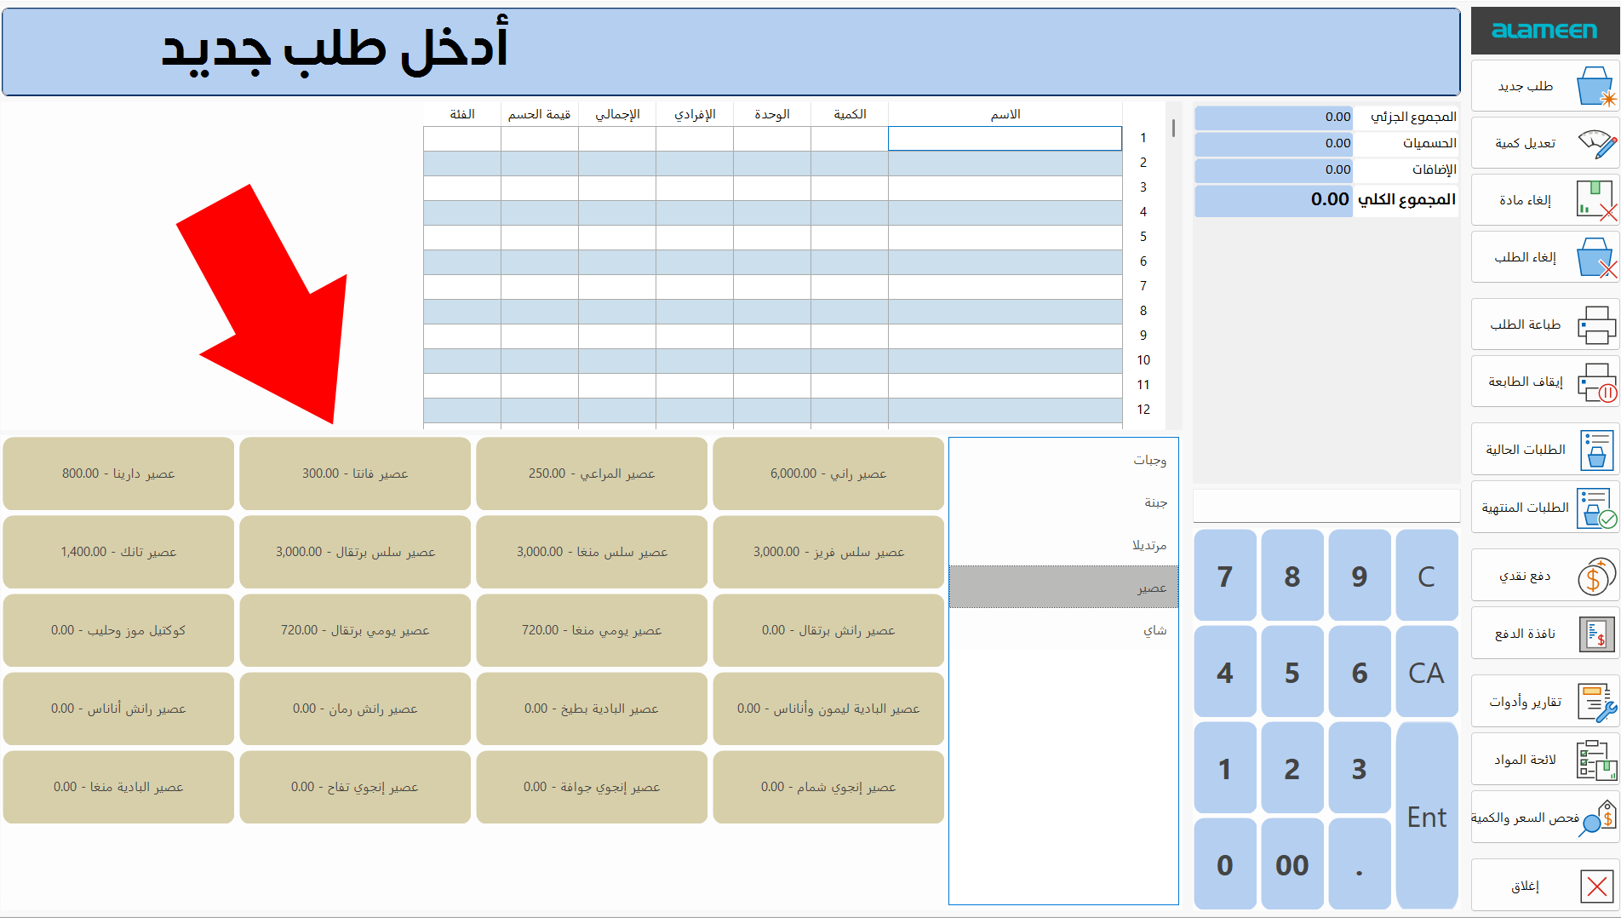Screen dimensions: 1621x918
Task: Pause the printer with إيقاف الطابعة icon
Action: (1596, 382)
